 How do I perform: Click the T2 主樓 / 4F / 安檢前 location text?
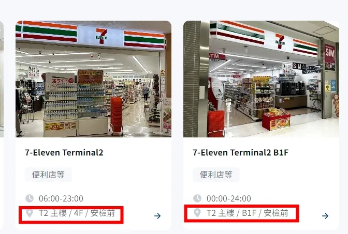tap(77, 213)
